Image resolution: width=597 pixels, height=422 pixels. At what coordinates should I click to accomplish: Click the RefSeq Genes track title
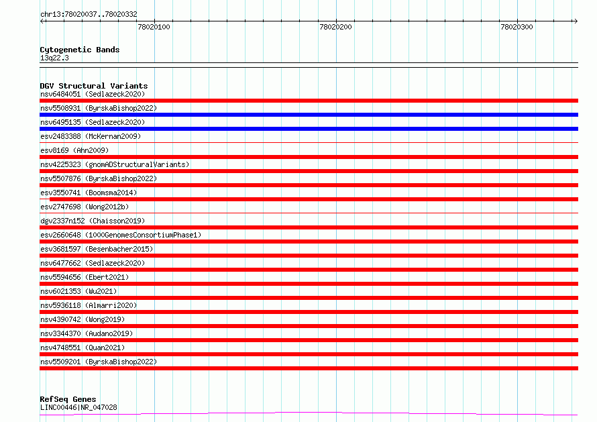tap(68, 399)
